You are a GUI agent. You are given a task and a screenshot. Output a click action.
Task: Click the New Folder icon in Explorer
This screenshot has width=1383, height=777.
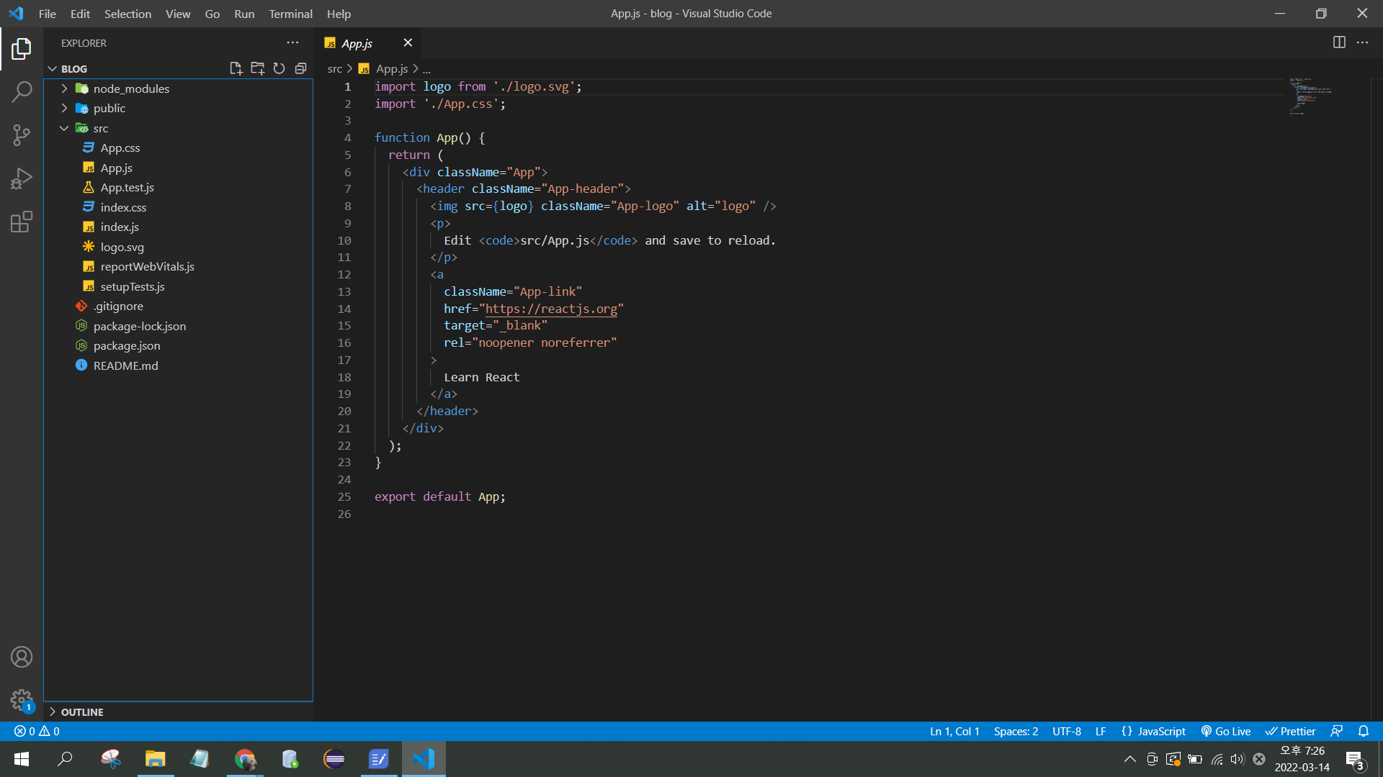coord(257,68)
